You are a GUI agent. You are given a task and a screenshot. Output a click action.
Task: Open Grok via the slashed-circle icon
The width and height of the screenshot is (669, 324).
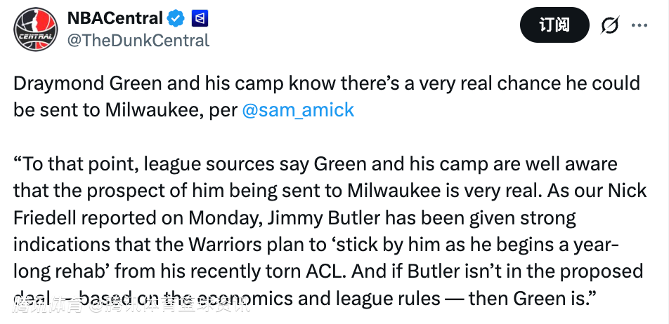point(609,26)
